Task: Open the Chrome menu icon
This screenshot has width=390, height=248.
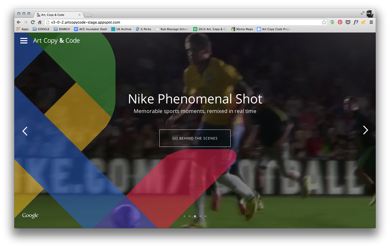Action: pos(371,22)
